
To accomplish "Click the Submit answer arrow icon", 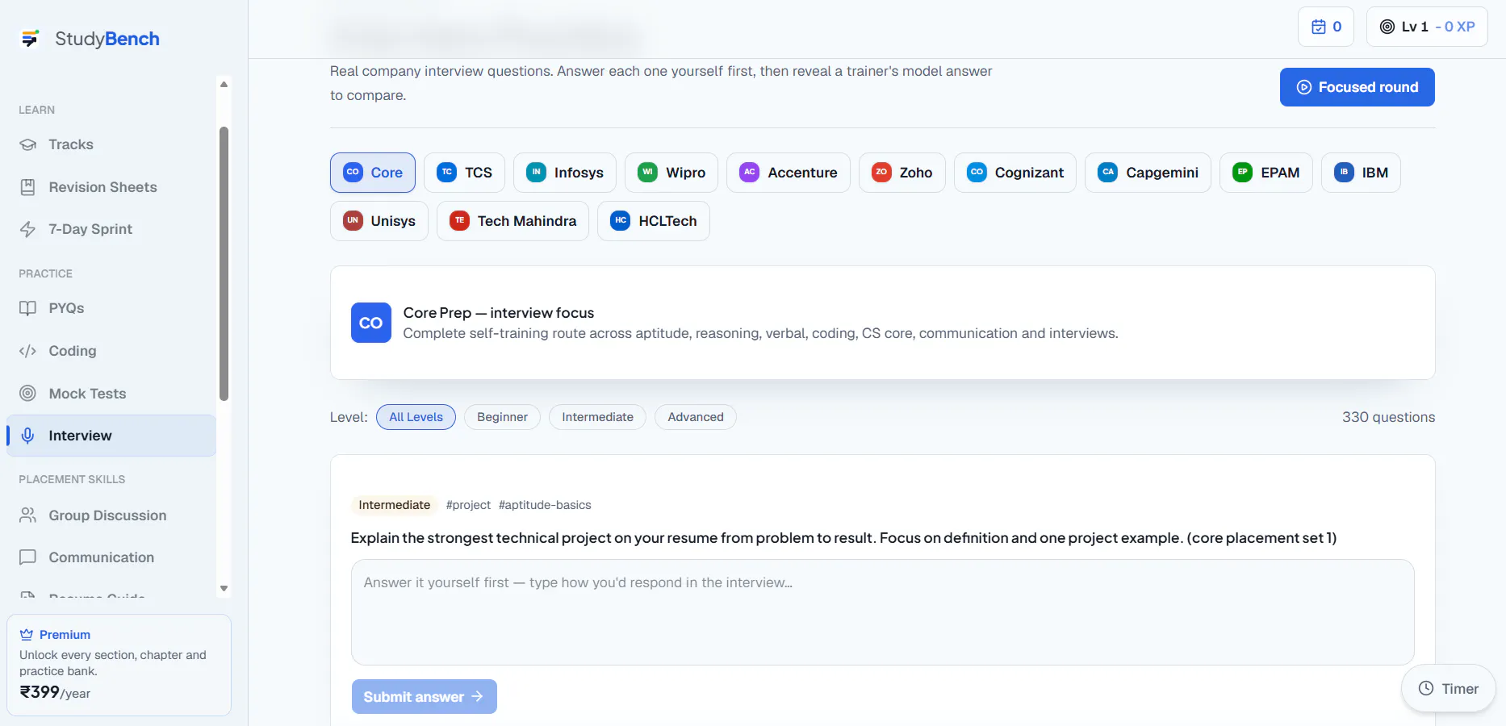I will pos(477,696).
